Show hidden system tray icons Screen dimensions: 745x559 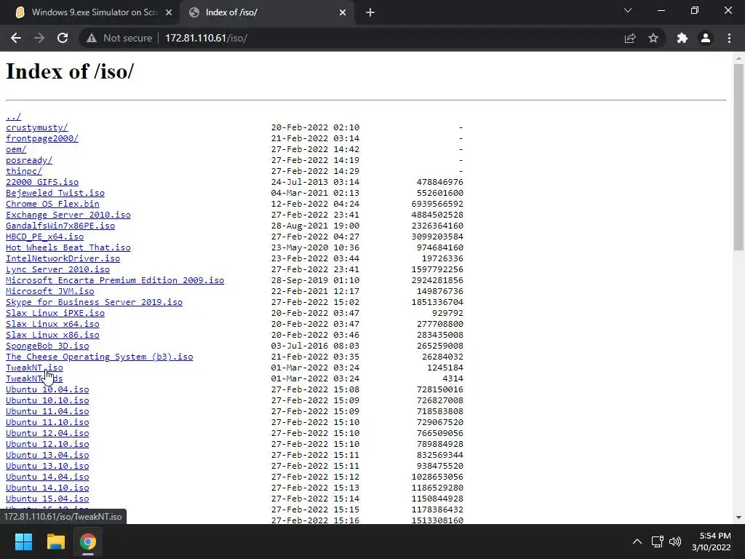pos(637,542)
